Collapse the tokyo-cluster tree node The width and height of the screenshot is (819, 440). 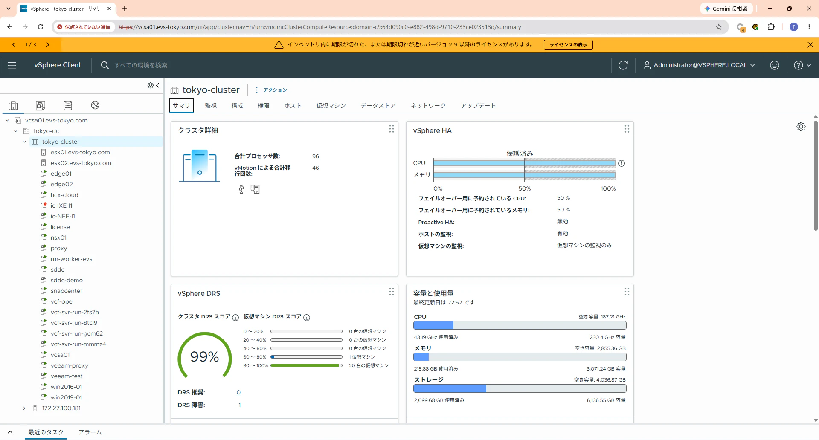24,142
